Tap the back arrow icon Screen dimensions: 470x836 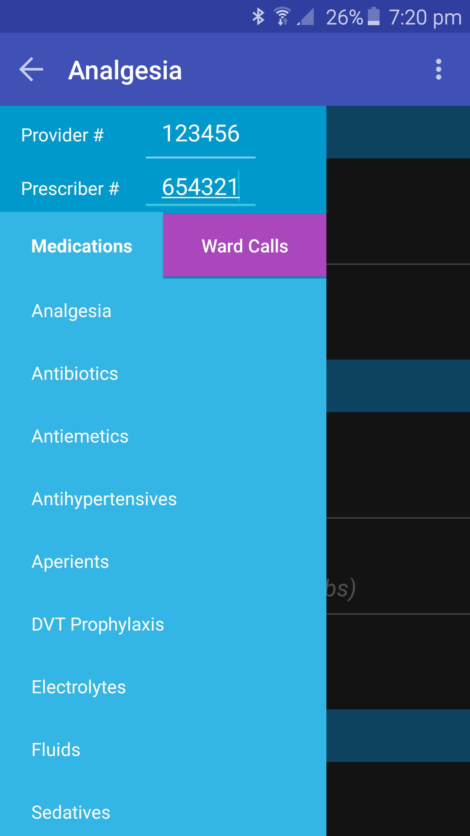coord(31,69)
